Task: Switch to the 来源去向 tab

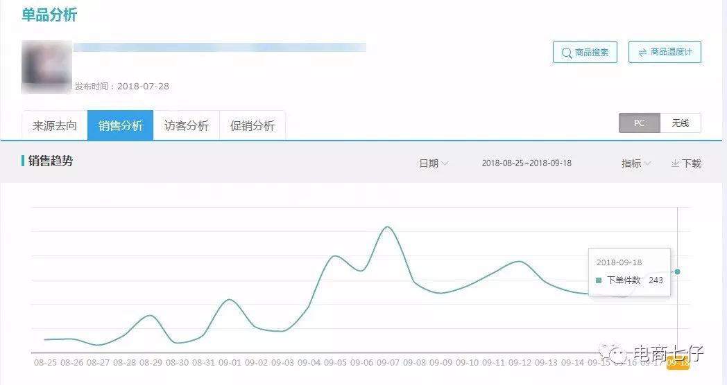Action: tap(55, 125)
